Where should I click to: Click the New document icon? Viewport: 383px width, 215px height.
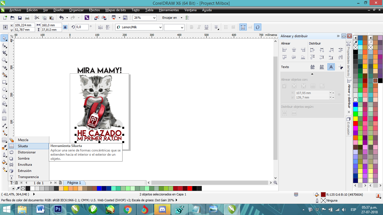[x=5, y=18]
